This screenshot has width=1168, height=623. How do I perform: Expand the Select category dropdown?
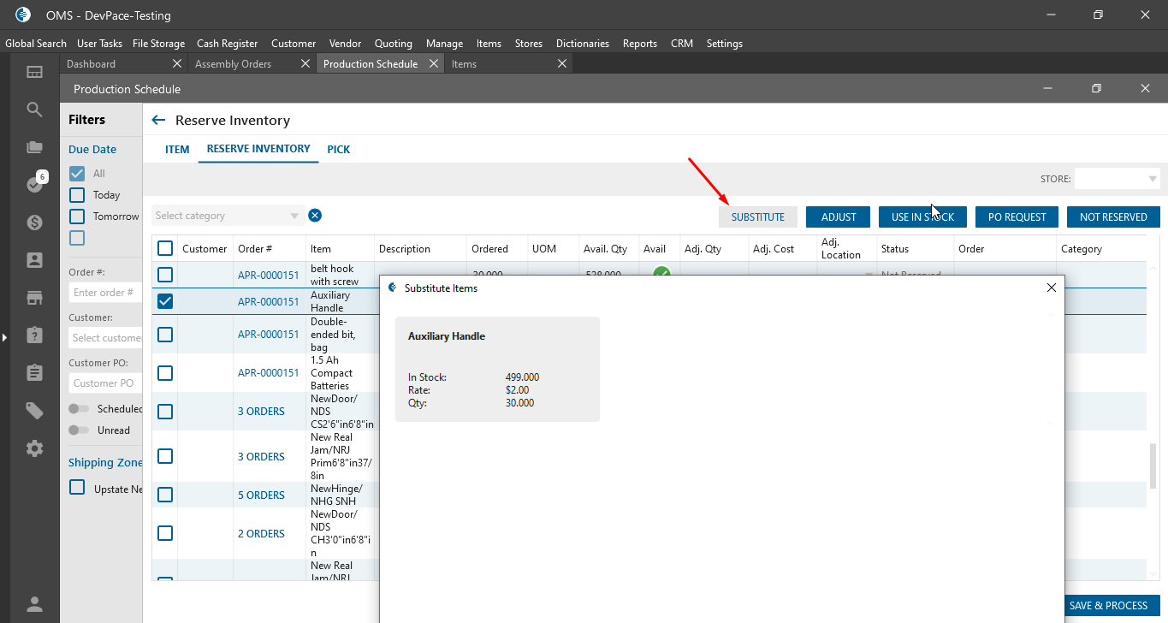(x=228, y=216)
